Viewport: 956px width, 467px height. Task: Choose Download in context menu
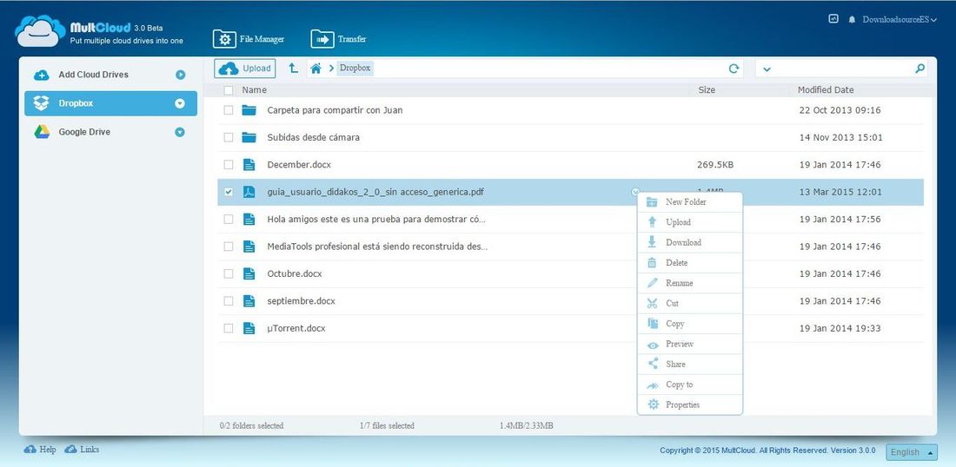689,242
